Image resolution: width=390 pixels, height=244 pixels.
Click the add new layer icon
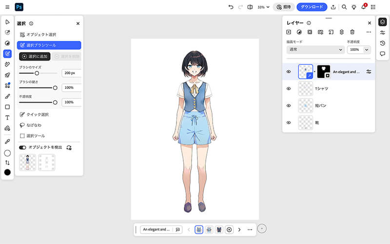[x=289, y=32]
